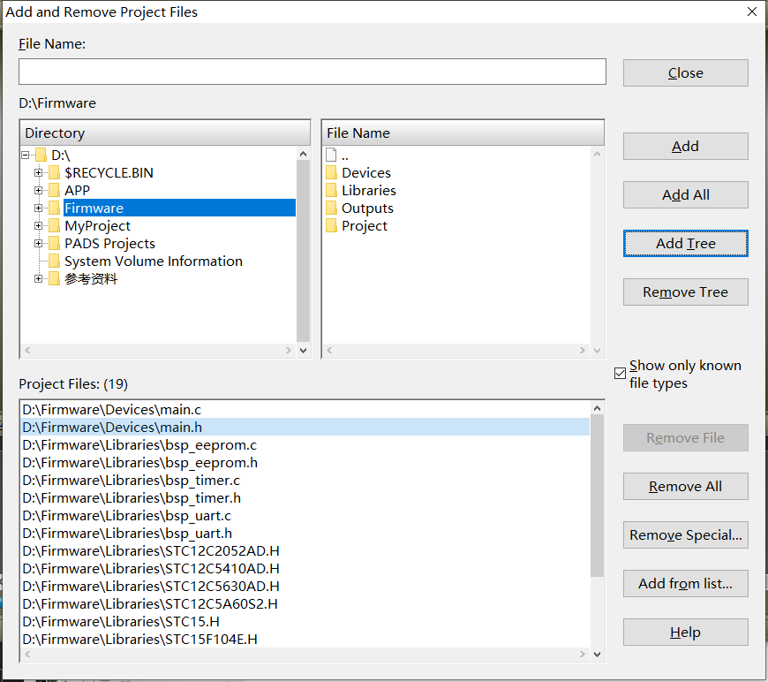Viewport: 768px width, 682px height.
Task: Select bsp_timer.h in Project Files
Action: coord(305,497)
